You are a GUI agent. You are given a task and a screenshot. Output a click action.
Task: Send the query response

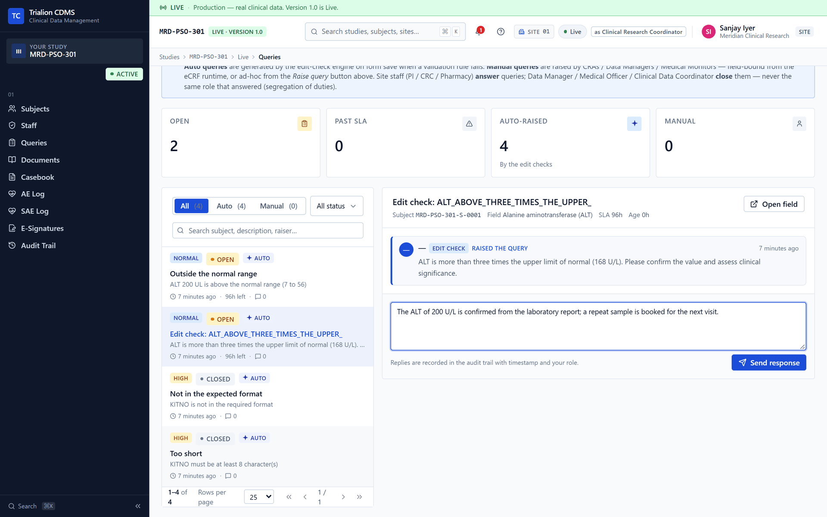click(x=768, y=362)
